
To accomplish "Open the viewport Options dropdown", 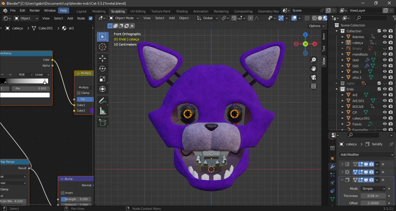I will pyautogui.click(x=316, y=26).
